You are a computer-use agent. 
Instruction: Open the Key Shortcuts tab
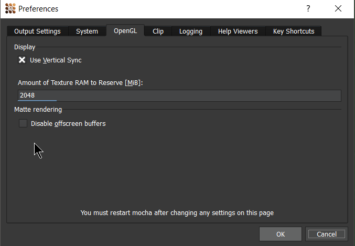click(x=294, y=31)
